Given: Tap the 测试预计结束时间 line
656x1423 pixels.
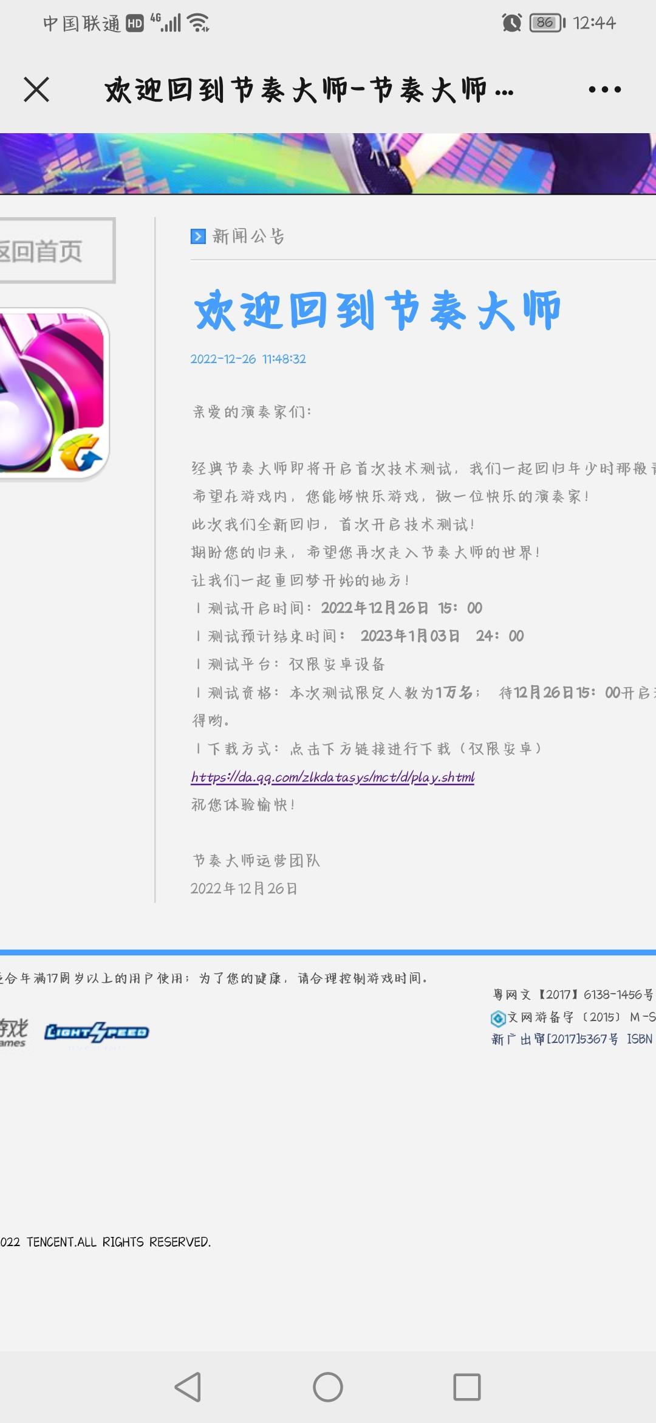Looking at the screenshot, I should pyautogui.click(x=358, y=636).
